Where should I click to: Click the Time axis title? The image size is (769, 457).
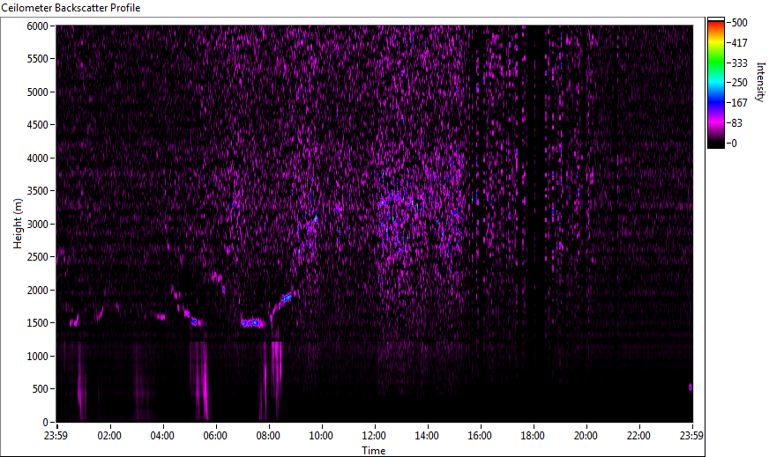374,451
